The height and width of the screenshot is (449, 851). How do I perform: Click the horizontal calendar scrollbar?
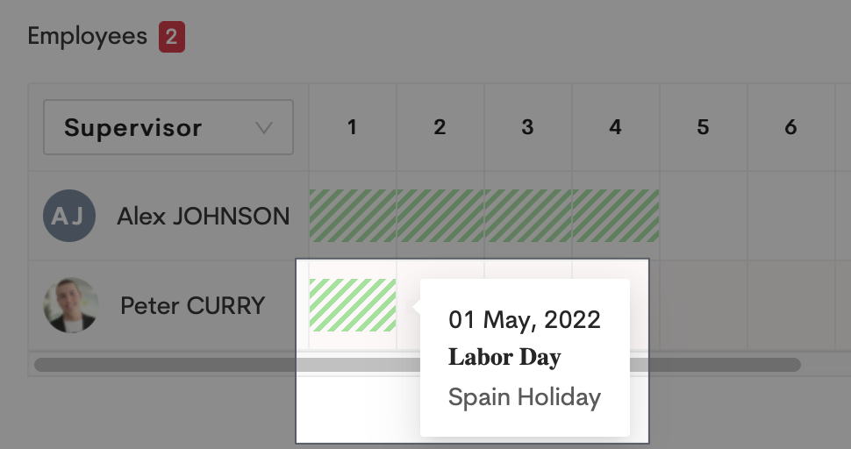tap(175, 364)
